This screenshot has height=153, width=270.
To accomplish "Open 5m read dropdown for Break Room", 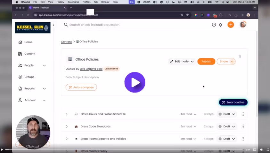I will (x=188, y=139).
